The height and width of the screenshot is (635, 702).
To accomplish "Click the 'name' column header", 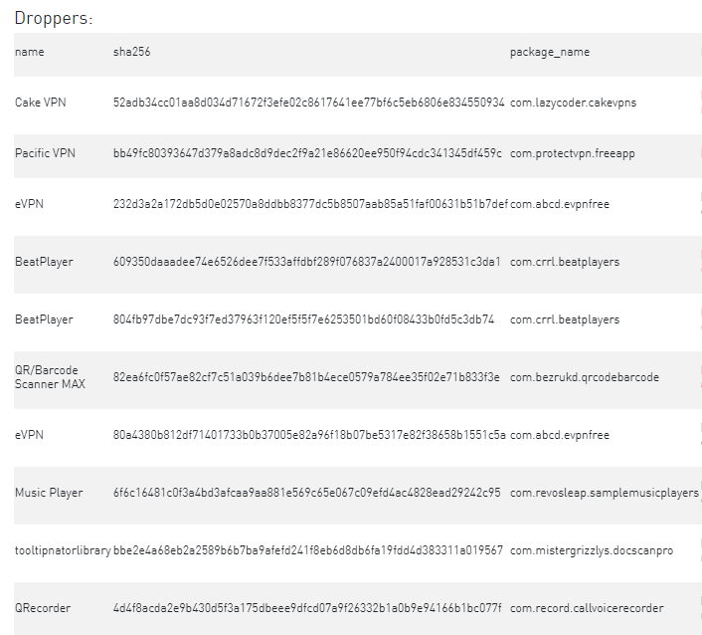I will 30,52.
